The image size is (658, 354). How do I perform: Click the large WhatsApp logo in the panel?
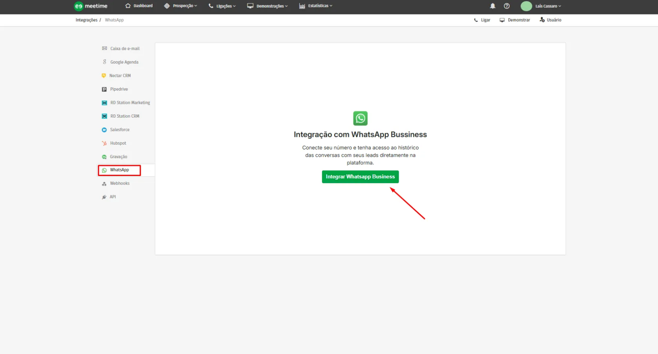tap(360, 118)
